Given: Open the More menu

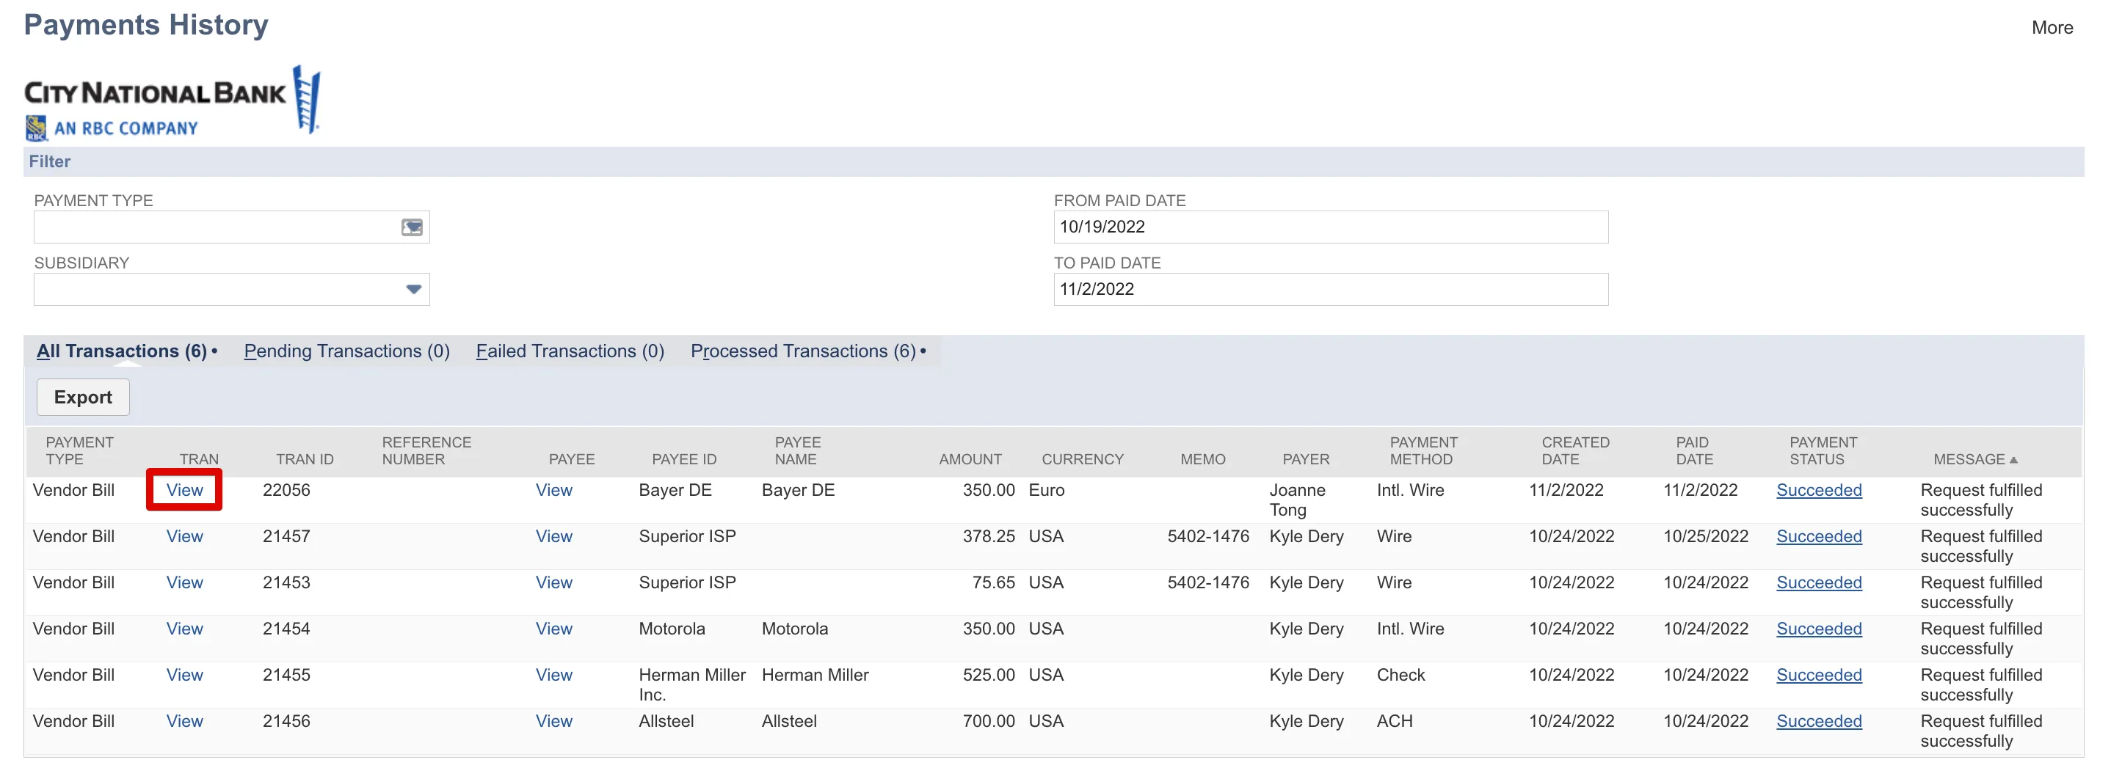Looking at the screenshot, I should [2051, 28].
